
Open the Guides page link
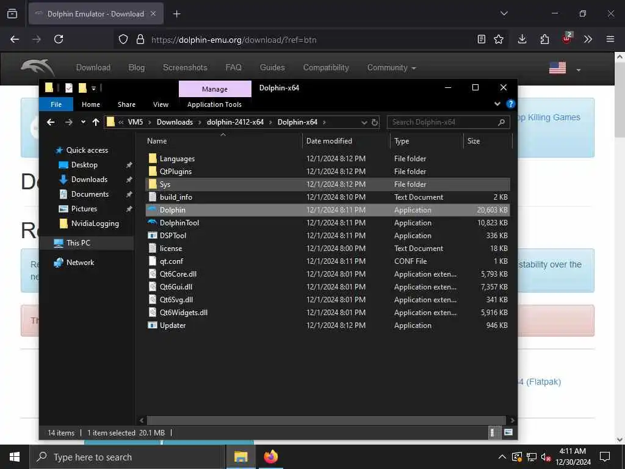(272, 67)
